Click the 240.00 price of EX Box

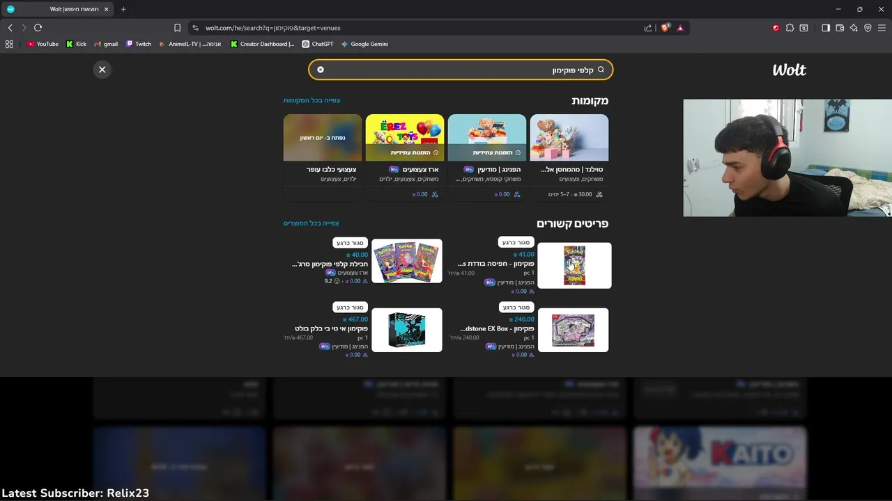tap(521, 319)
